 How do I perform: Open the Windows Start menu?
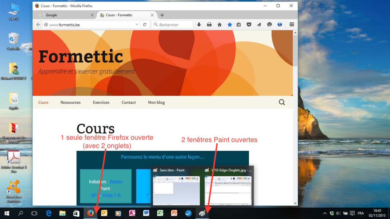coord(6,213)
